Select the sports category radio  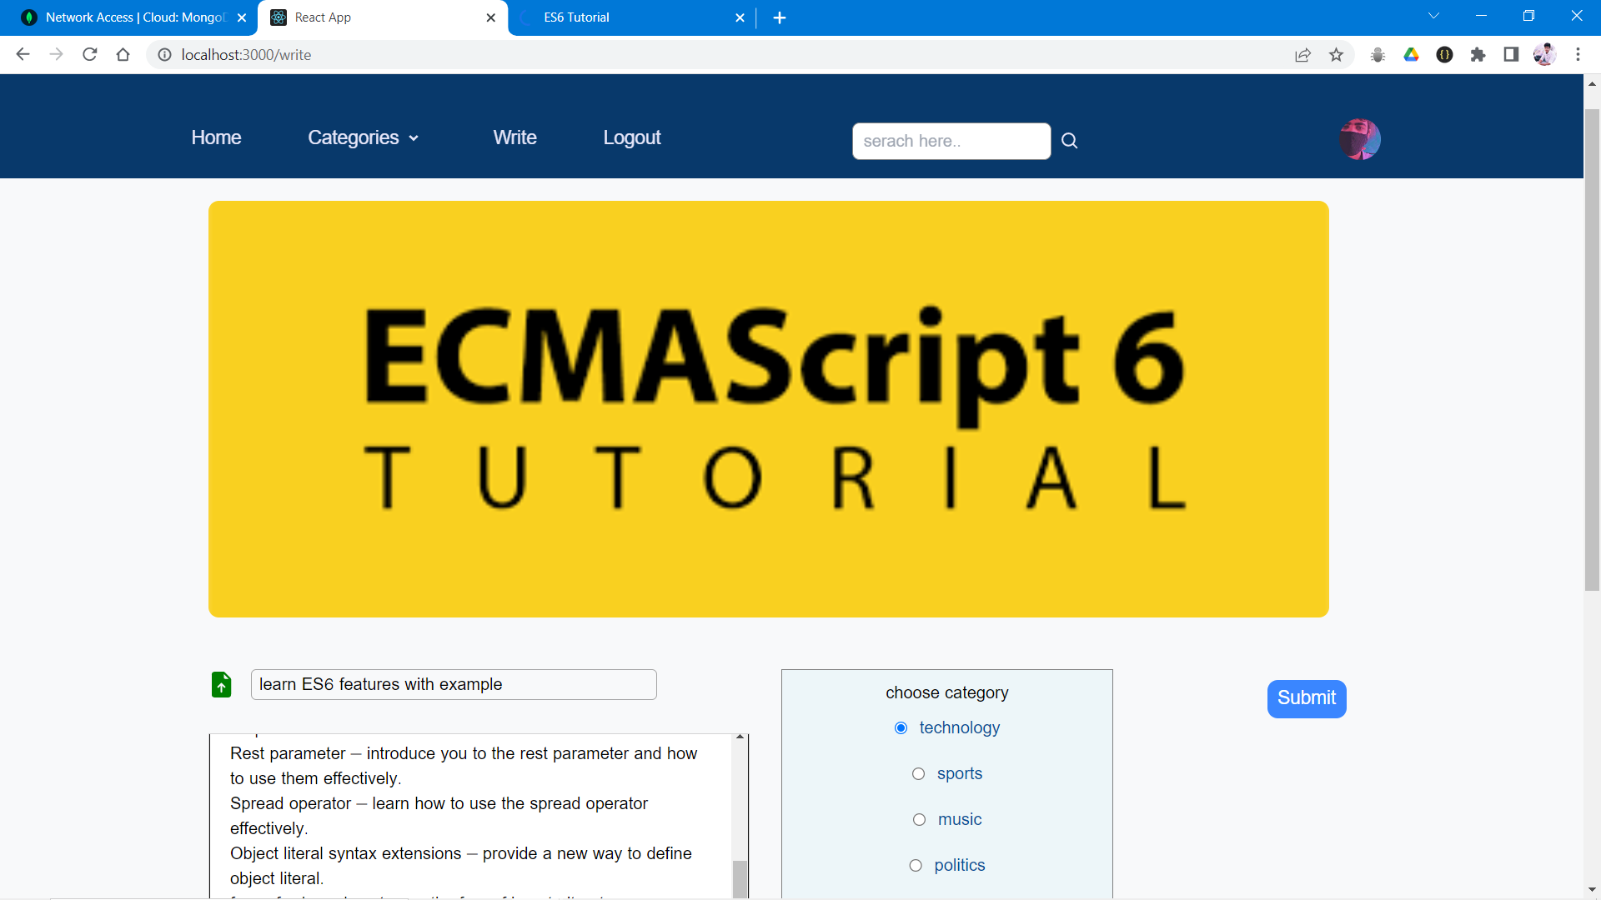(x=918, y=774)
